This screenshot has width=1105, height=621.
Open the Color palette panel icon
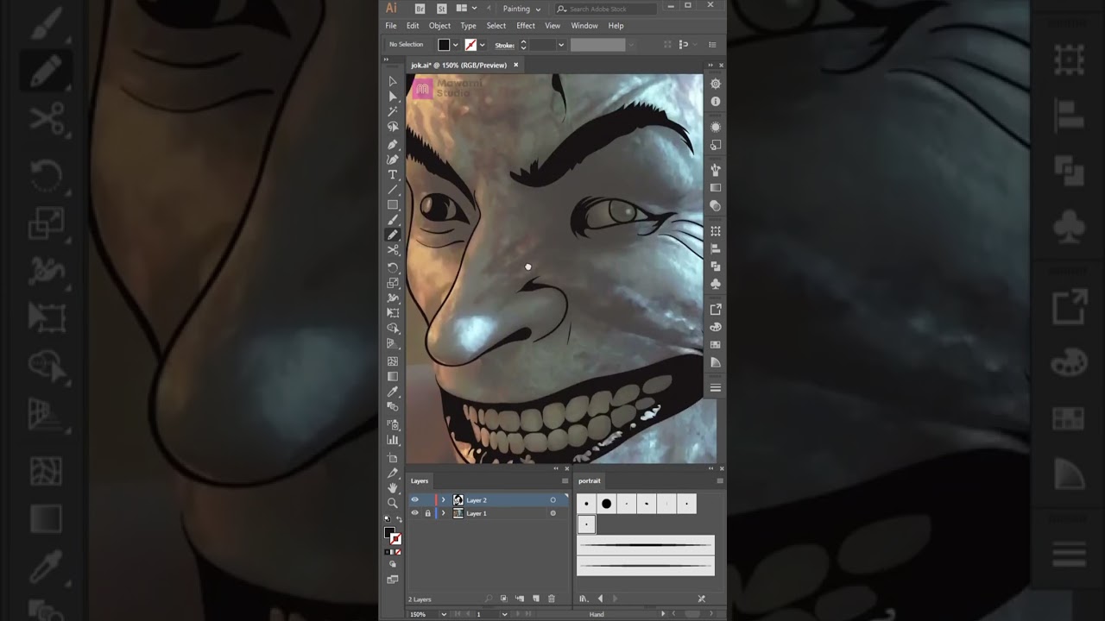[716, 328]
